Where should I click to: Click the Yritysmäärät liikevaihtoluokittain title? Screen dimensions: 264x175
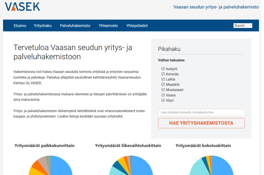point(128,146)
